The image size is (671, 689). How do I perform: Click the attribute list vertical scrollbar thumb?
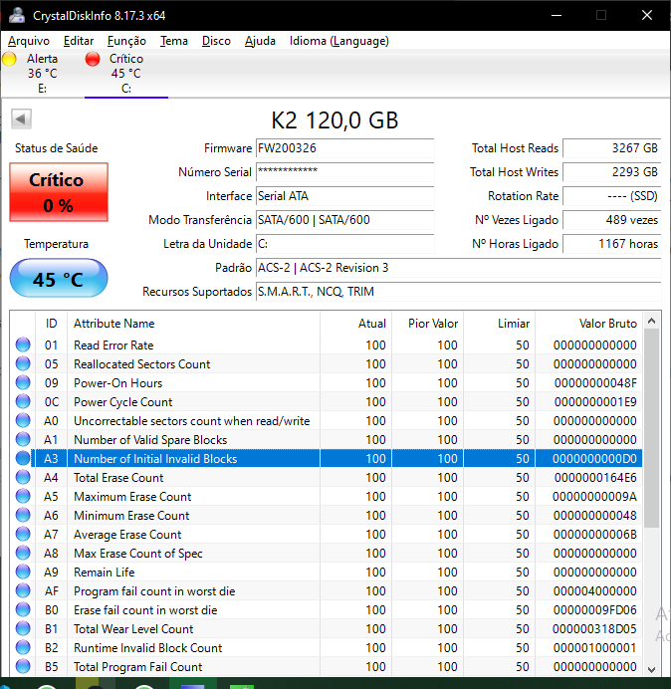[x=652, y=428]
